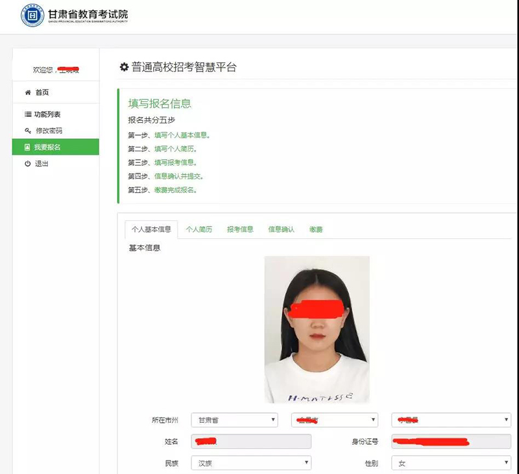Image resolution: width=519 pixels, height=474 pixels.
Task: Open the 性别 dropdown showing 女
Action: click(x=451, y=463)
